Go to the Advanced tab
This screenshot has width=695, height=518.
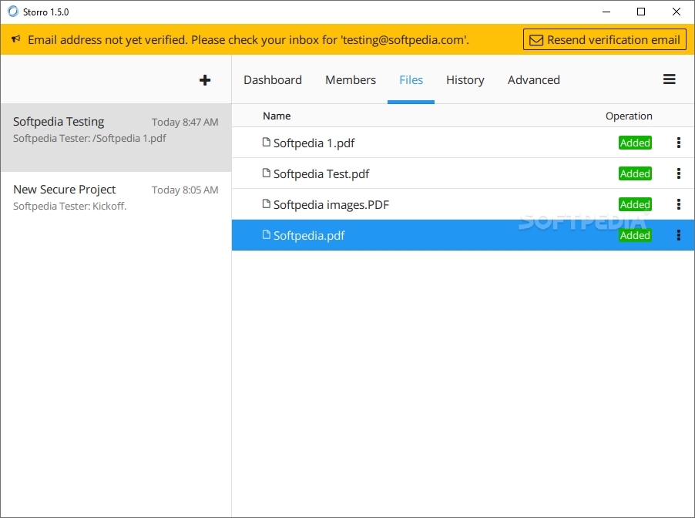point(534,80)
